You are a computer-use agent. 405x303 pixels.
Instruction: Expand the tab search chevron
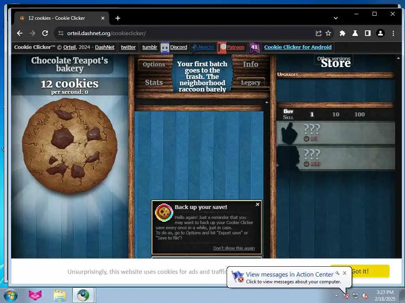[x=336, y=18]
